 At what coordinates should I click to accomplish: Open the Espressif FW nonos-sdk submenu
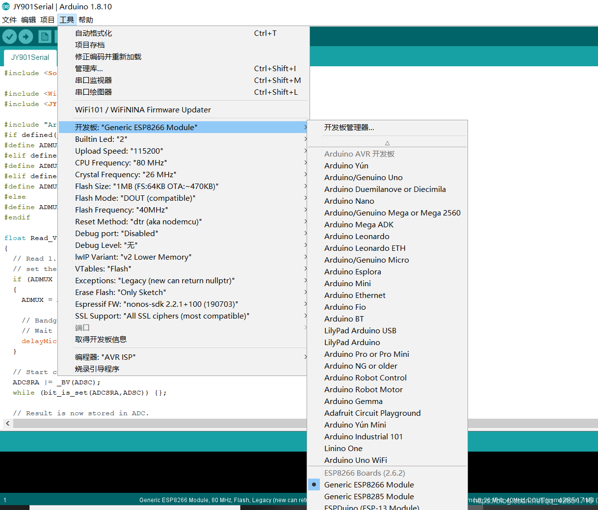click(183, 304)
